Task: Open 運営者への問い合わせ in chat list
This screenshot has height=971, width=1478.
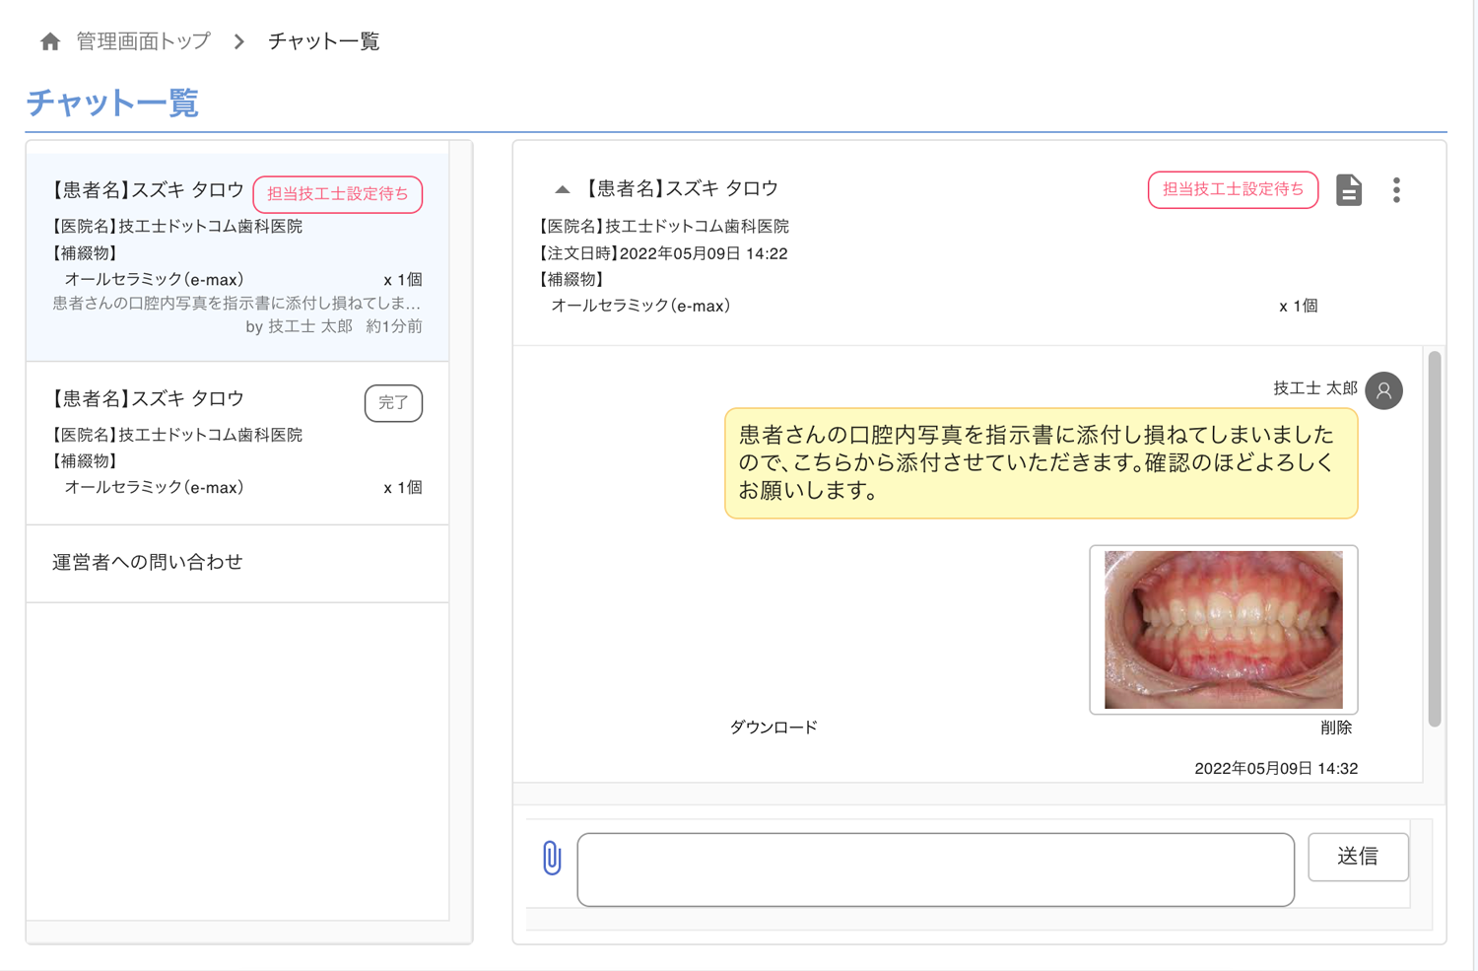Action: click(148, 562)
